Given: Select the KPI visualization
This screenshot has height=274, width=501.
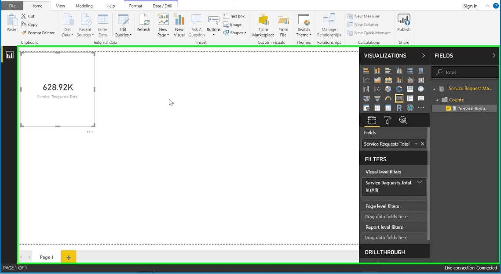Looking at the screenshot, I should tap(421, 98).
